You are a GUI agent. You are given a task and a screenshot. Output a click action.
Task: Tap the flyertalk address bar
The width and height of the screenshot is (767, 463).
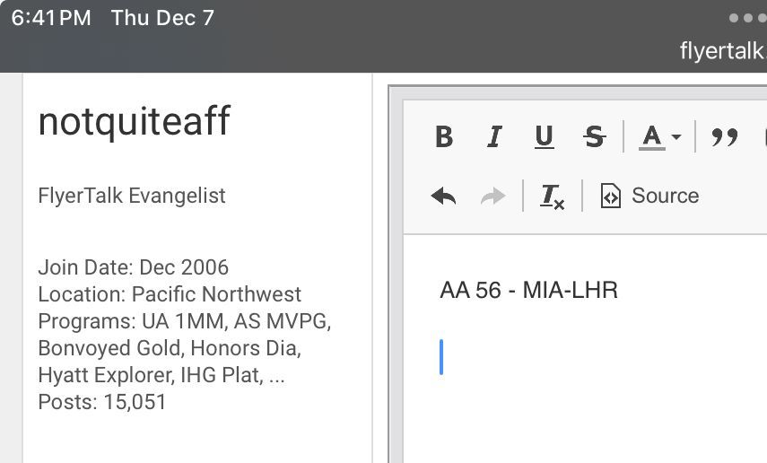pos(723,50)
